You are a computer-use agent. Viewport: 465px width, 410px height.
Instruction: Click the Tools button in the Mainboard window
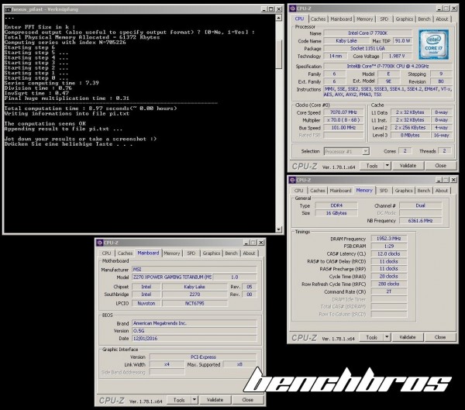[179, 400]
